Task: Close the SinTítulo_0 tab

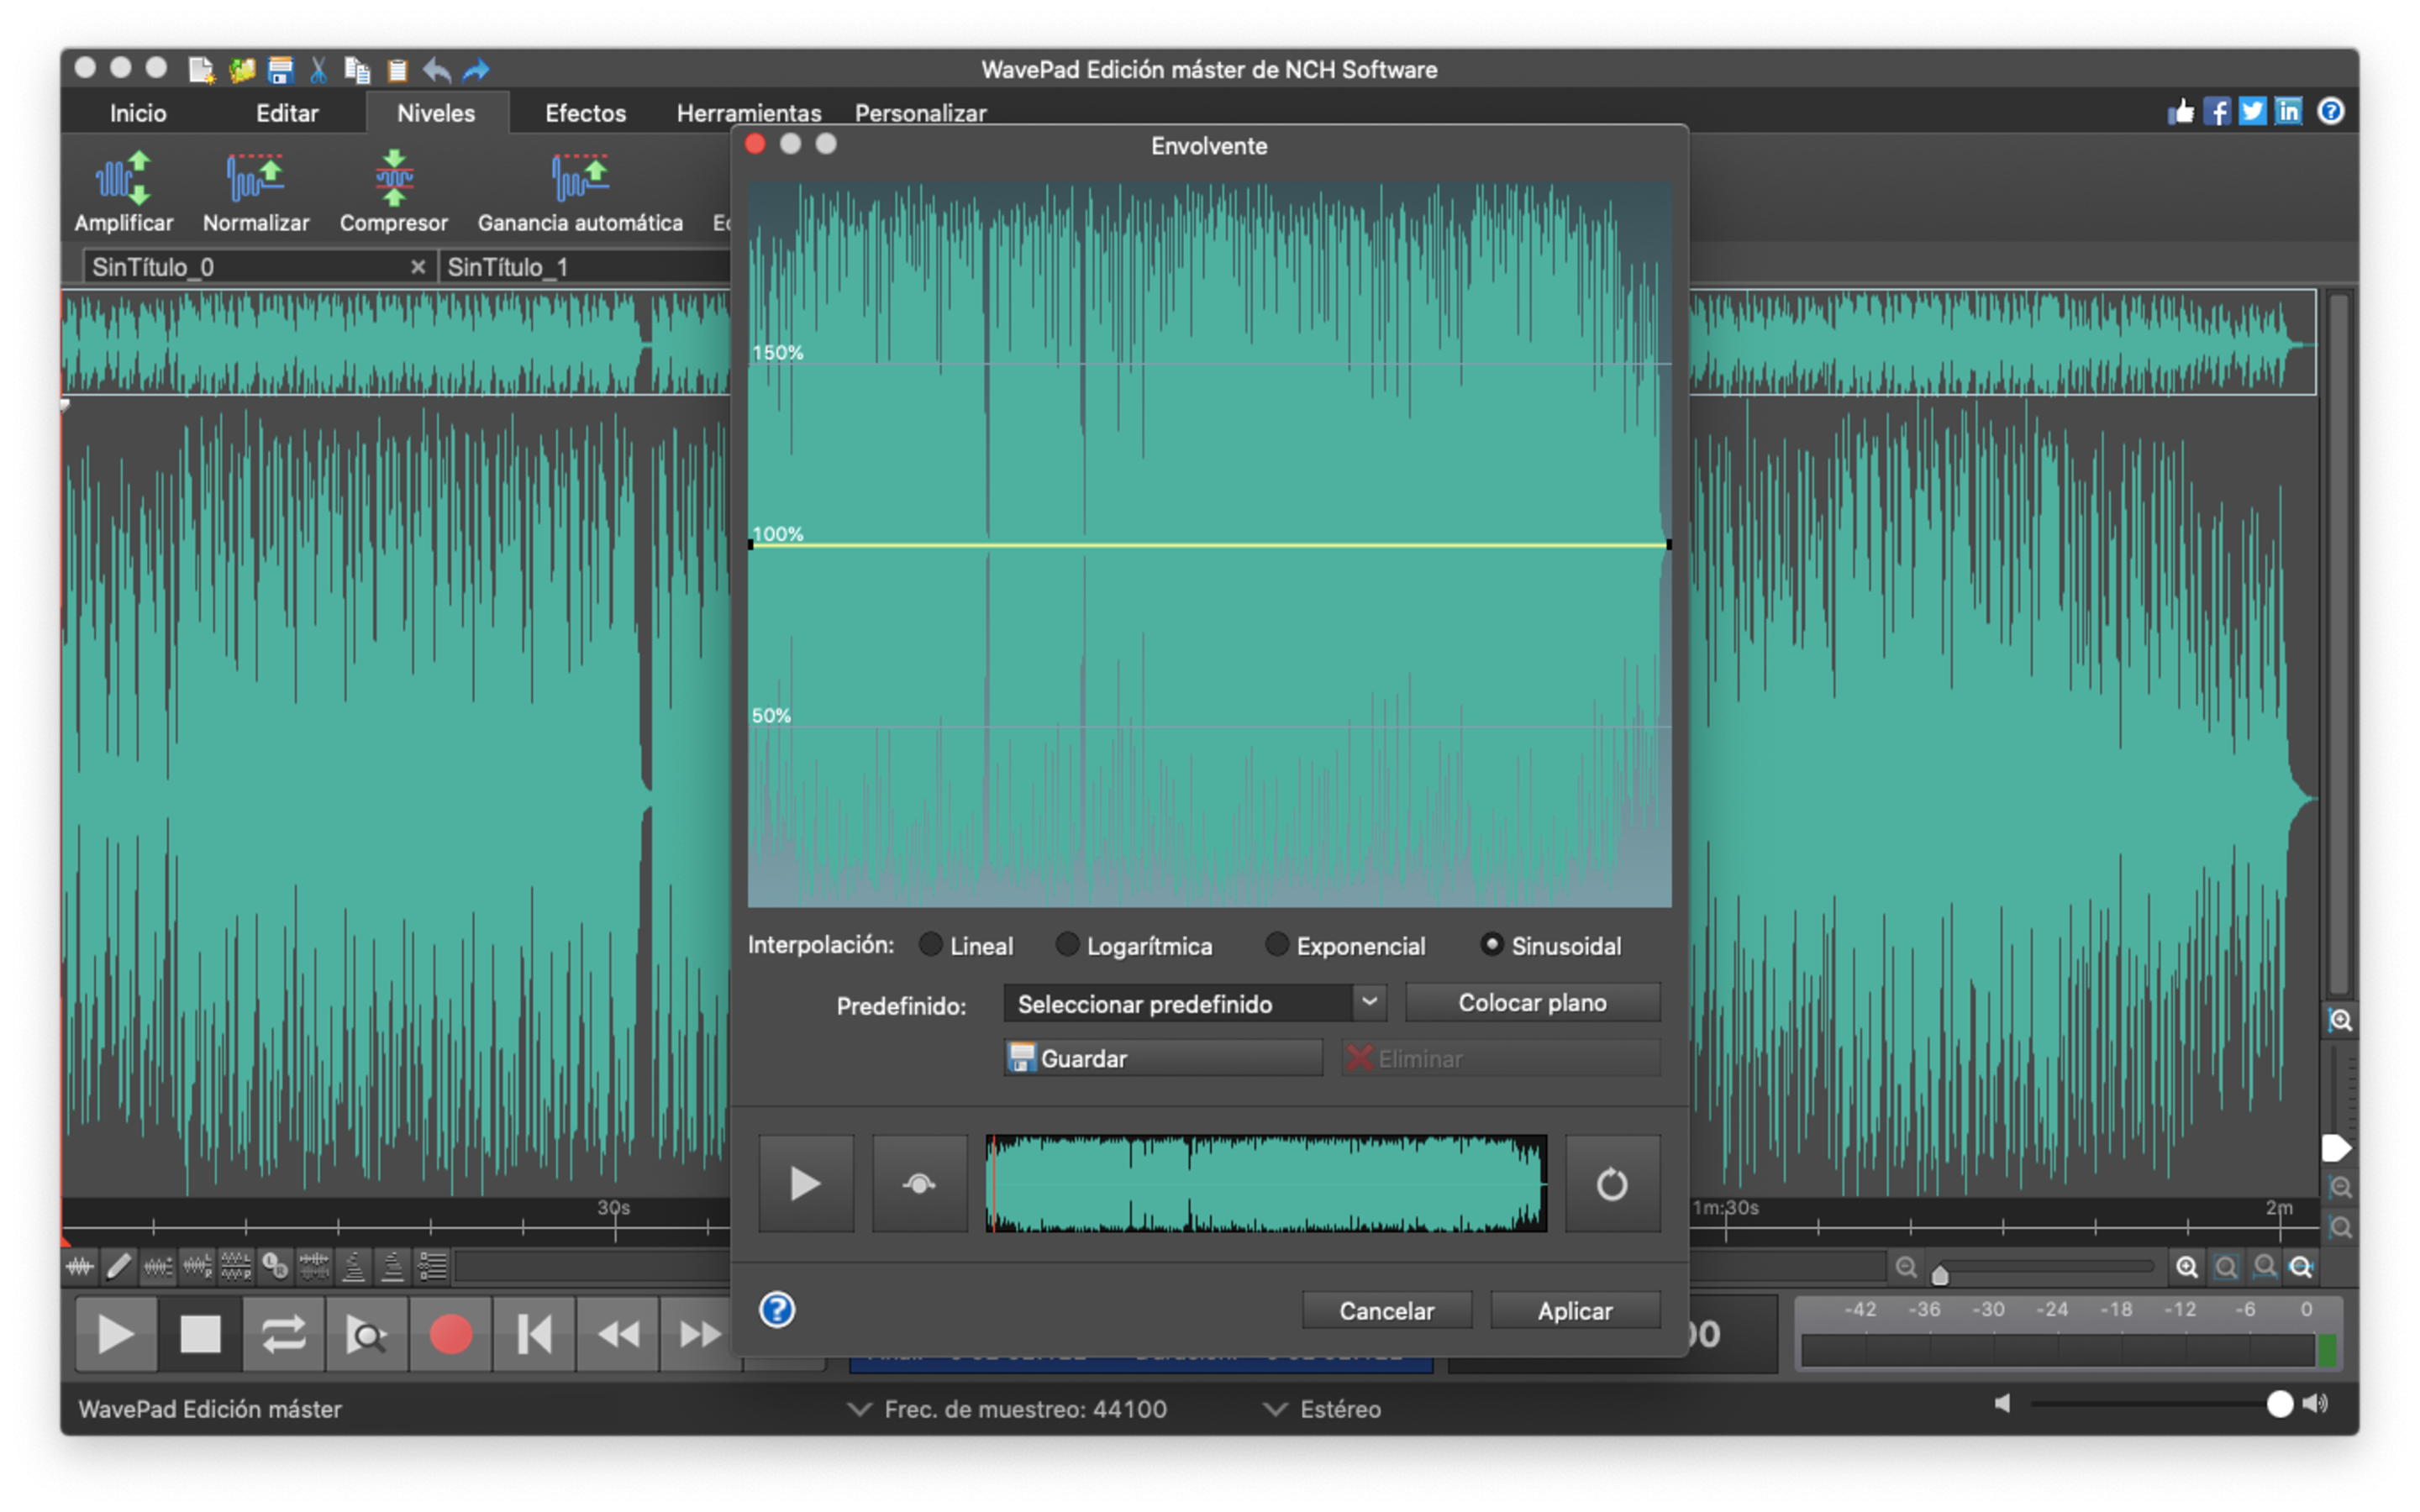Action: (418, 267)
